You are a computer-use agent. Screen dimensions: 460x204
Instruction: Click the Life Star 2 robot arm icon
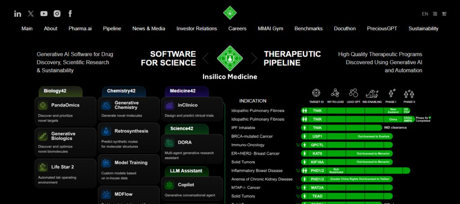(x=43, y=167)
